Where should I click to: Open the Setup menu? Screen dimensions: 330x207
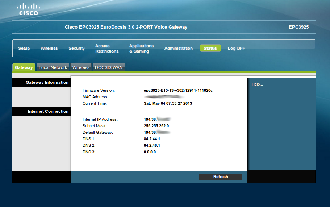(x=24, y=49)
